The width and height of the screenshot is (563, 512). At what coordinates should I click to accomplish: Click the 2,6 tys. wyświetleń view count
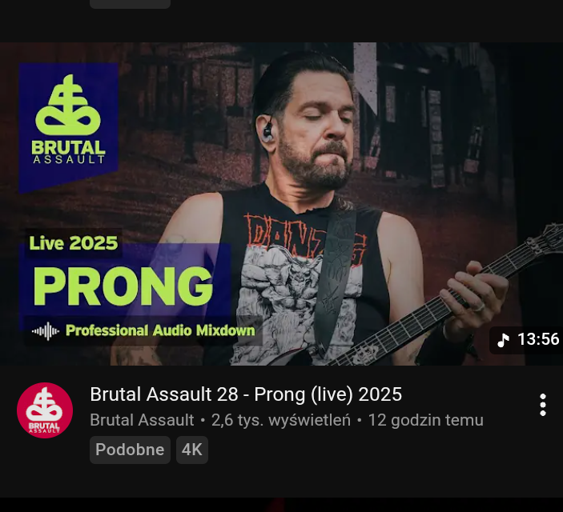[281, 420]
